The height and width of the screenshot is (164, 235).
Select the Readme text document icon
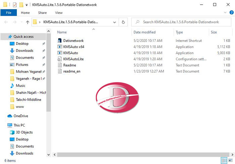(x=60, y=65)
